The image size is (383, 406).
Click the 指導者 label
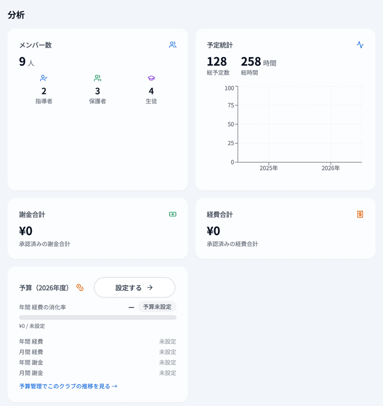click(x=44, y=101)
